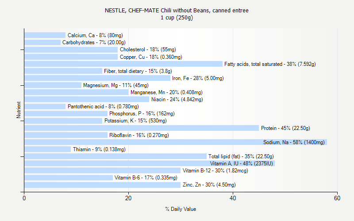Image resolution: width=354 pixels, height=221 pixels.
Task: Click the 'Sodium, Na - 58% (1400mg)' label
Action: click(294, 142)
